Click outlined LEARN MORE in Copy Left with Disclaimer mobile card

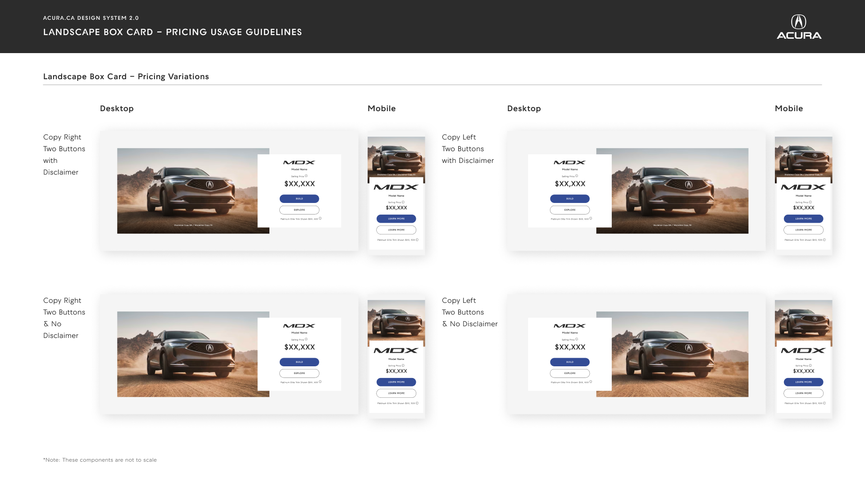pyautogui.click(x=804, y=230)
